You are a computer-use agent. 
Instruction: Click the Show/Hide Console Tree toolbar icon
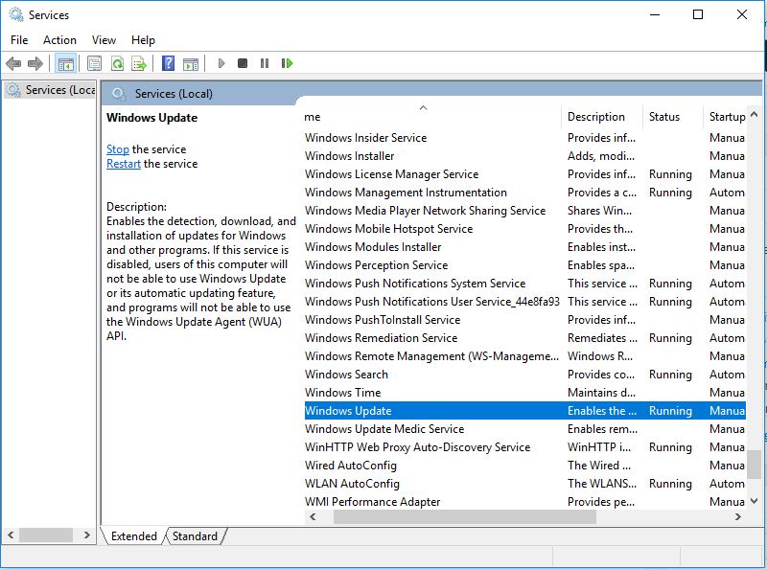(x=65, y=64)
